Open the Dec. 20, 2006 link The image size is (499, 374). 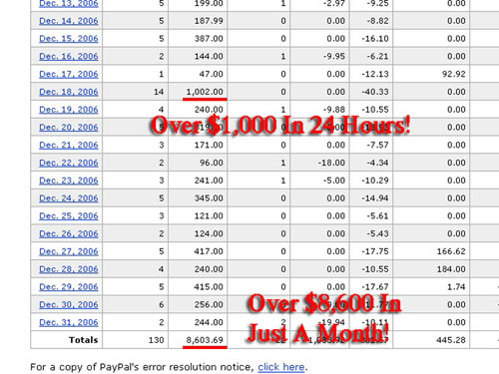coord(69,127)
